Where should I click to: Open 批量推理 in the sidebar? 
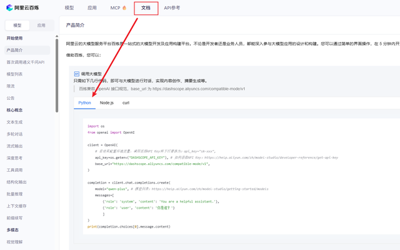pyautogui.click(x=14, y=194)
